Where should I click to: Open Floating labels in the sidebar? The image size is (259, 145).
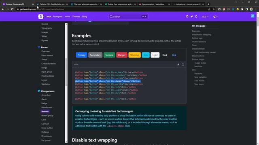48,76
